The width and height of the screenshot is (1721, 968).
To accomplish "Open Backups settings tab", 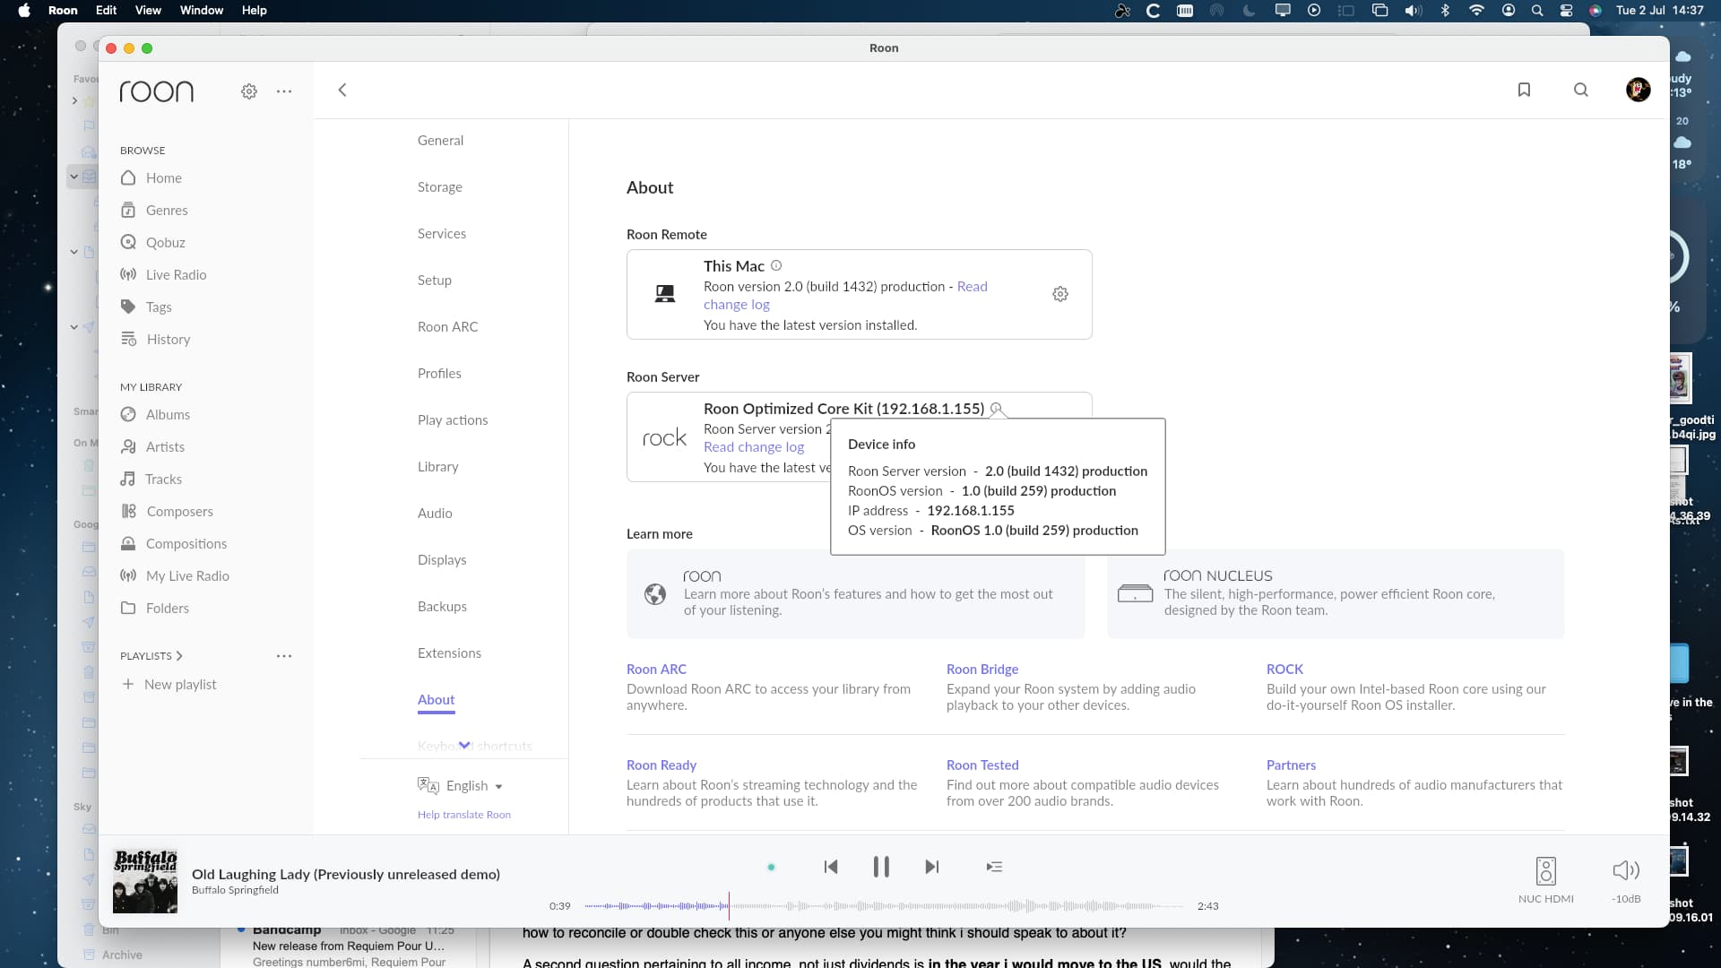I will 442,606.
